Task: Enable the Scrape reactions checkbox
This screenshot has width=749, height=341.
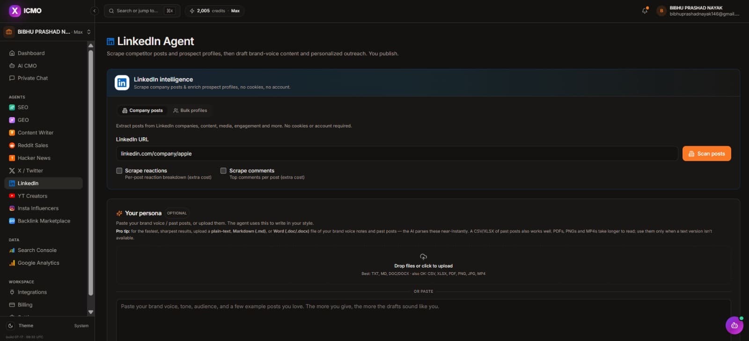Action: point(119,170)
